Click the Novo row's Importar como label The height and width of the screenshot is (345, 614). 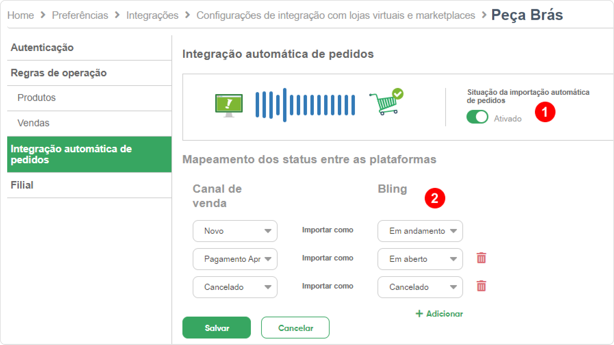[328, 230]
